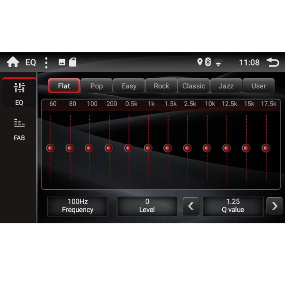Tap the back arrow icon
This screenshot has width=285, height=285.
click(x=272, y=62)
